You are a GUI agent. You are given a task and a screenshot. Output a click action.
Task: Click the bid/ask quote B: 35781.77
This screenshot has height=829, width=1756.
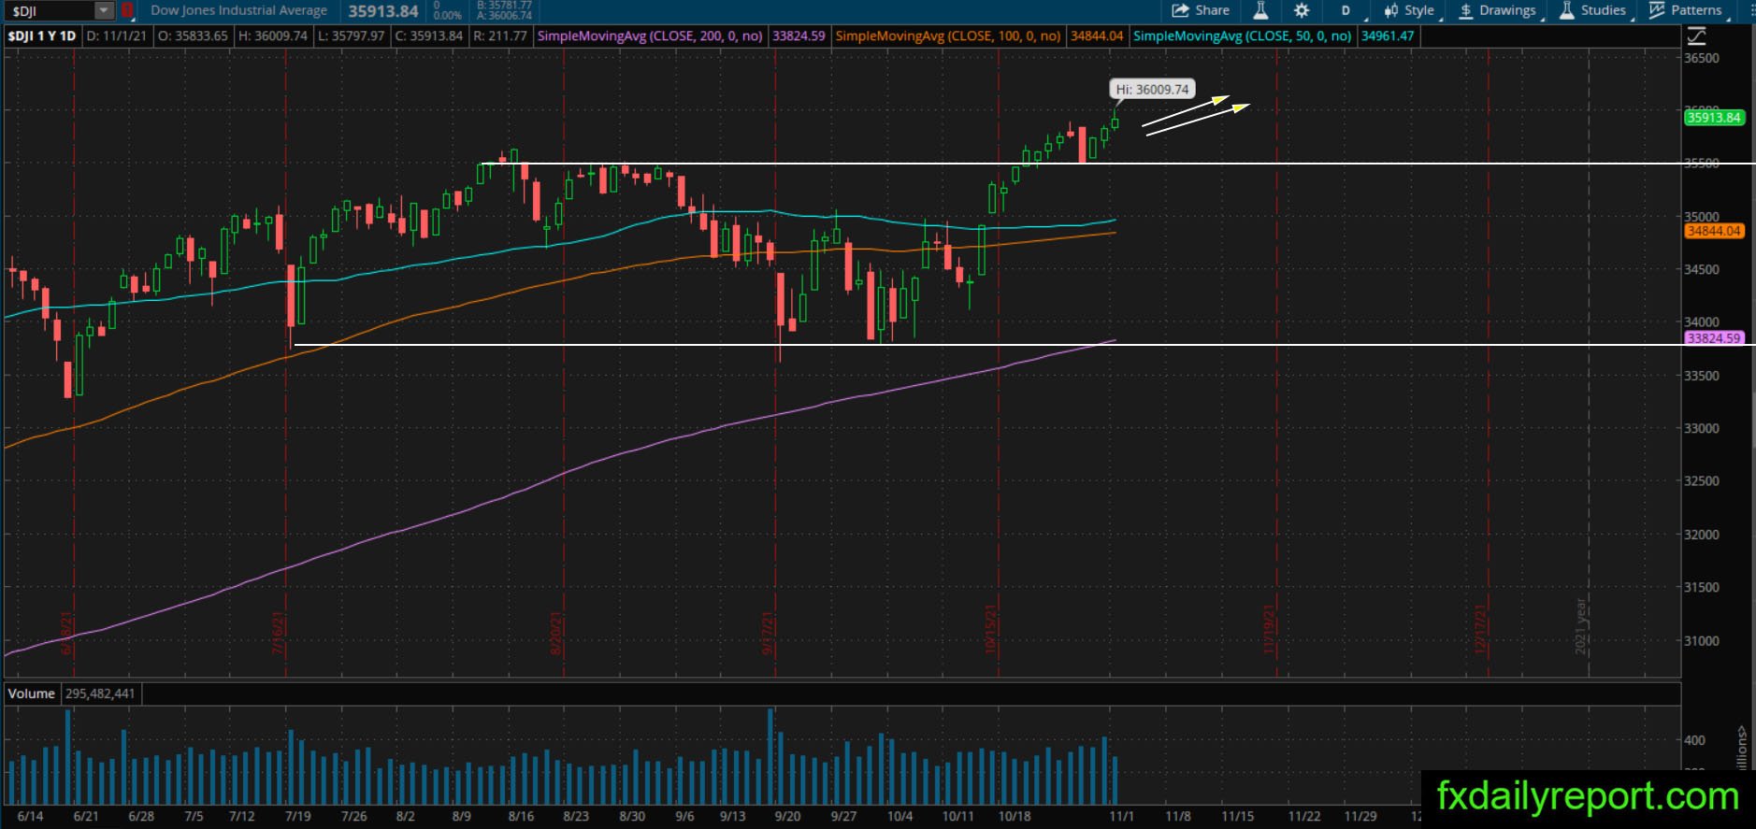(x=504, y=6)
